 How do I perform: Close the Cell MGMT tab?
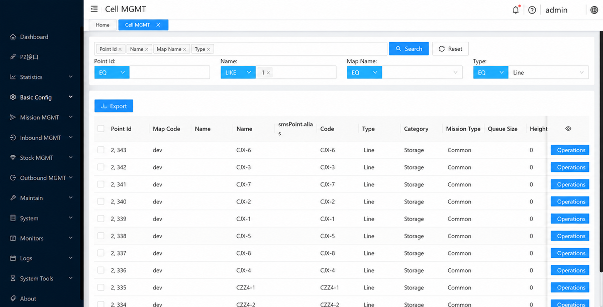[158, 25]
